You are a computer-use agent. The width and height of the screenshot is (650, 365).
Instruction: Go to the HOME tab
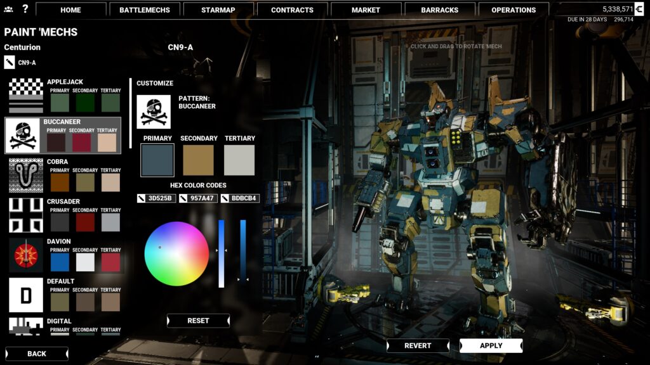point(71,10)
